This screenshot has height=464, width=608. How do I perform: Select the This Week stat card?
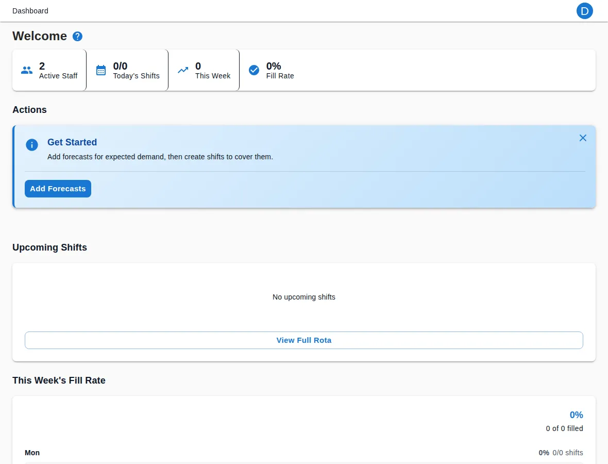coord(204,70)
